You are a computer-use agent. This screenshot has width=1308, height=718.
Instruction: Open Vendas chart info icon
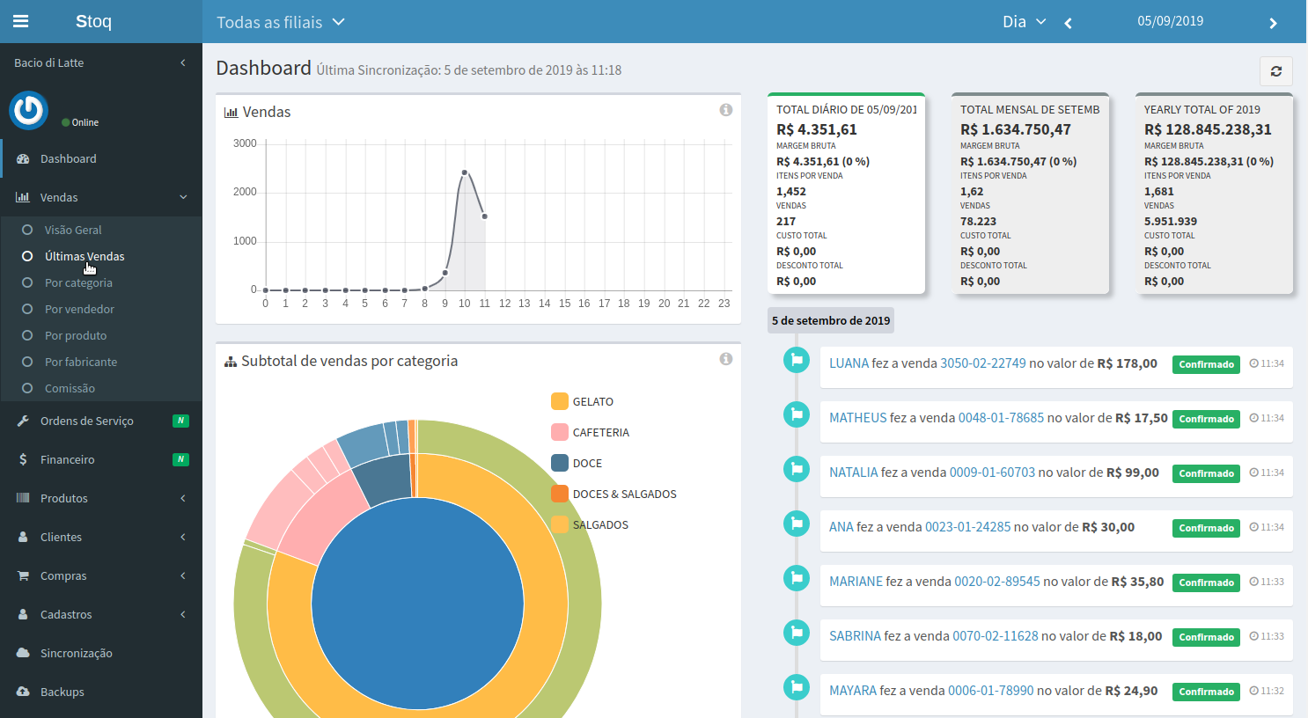pyautogui.click(x=726, y=110)
